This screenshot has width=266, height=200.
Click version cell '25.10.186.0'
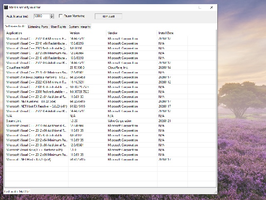(x=77, y=67)
